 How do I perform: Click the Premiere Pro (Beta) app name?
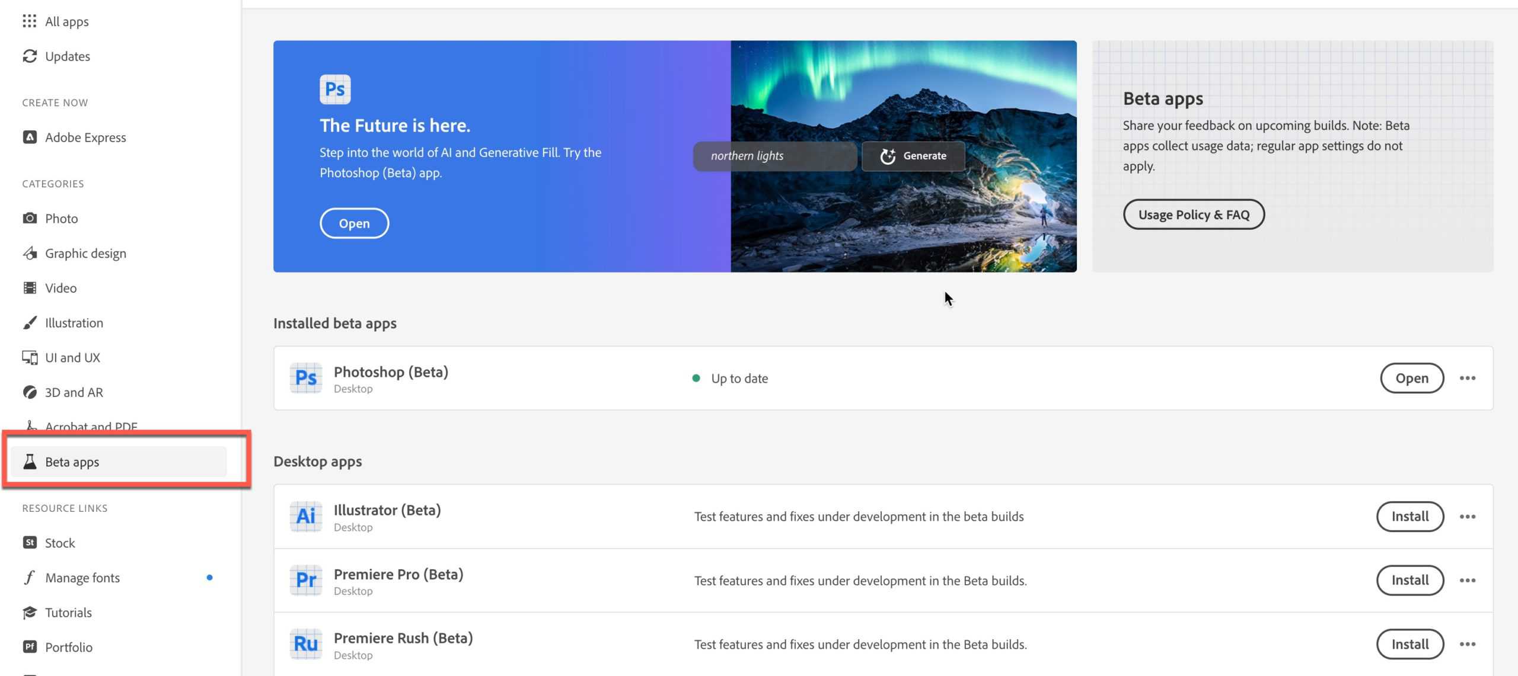[398, 574]
